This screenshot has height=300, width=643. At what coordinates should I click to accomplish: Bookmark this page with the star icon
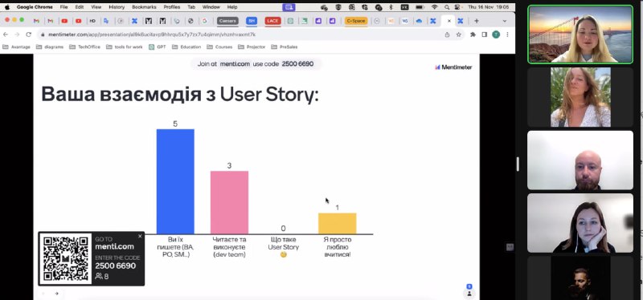[459, 34]
